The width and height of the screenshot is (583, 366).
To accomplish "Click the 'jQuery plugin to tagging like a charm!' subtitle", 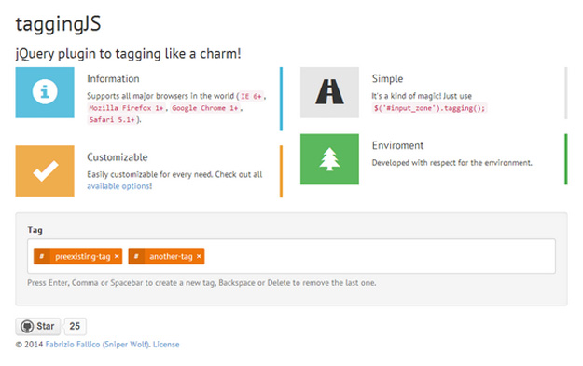I will (129, 54).
